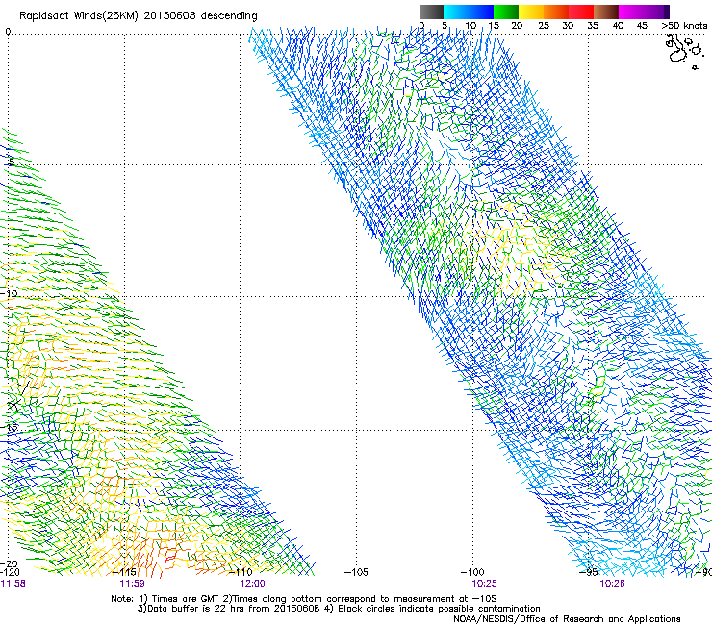Click the Rapidscat Winds(25KM) title text
The image size is (712, 625).
point(138,16)
